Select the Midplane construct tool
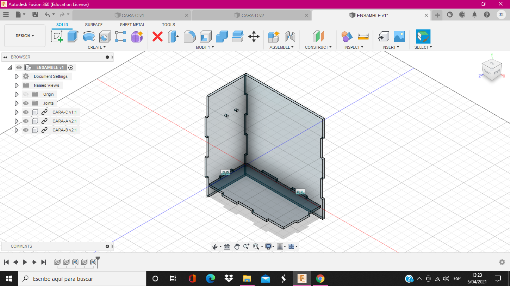Screen dimensions: 510x286 tap(318, 36)
